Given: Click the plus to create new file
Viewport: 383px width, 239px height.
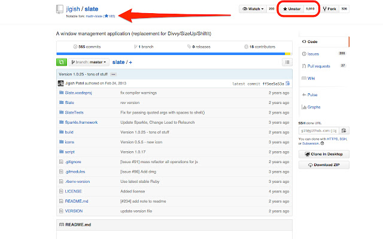Looking at the screenshot, I should [x=130, y=62].
